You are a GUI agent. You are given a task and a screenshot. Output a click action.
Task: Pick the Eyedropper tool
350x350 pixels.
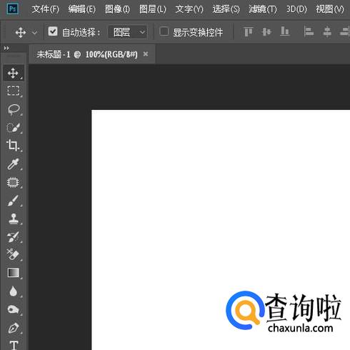(13, 164)
